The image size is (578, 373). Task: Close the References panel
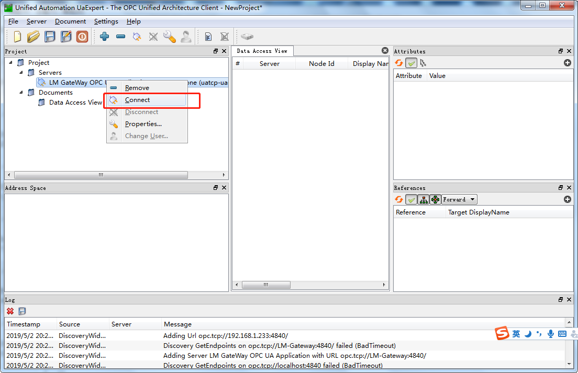pos(569,188)
